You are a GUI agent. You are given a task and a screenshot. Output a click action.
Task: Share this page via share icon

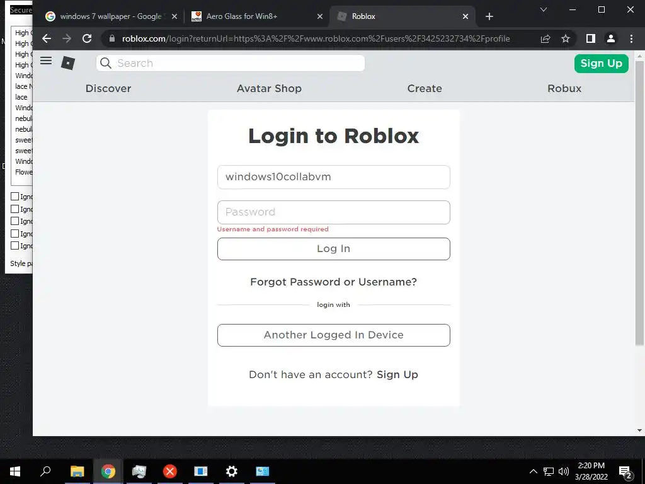point(545,38)
